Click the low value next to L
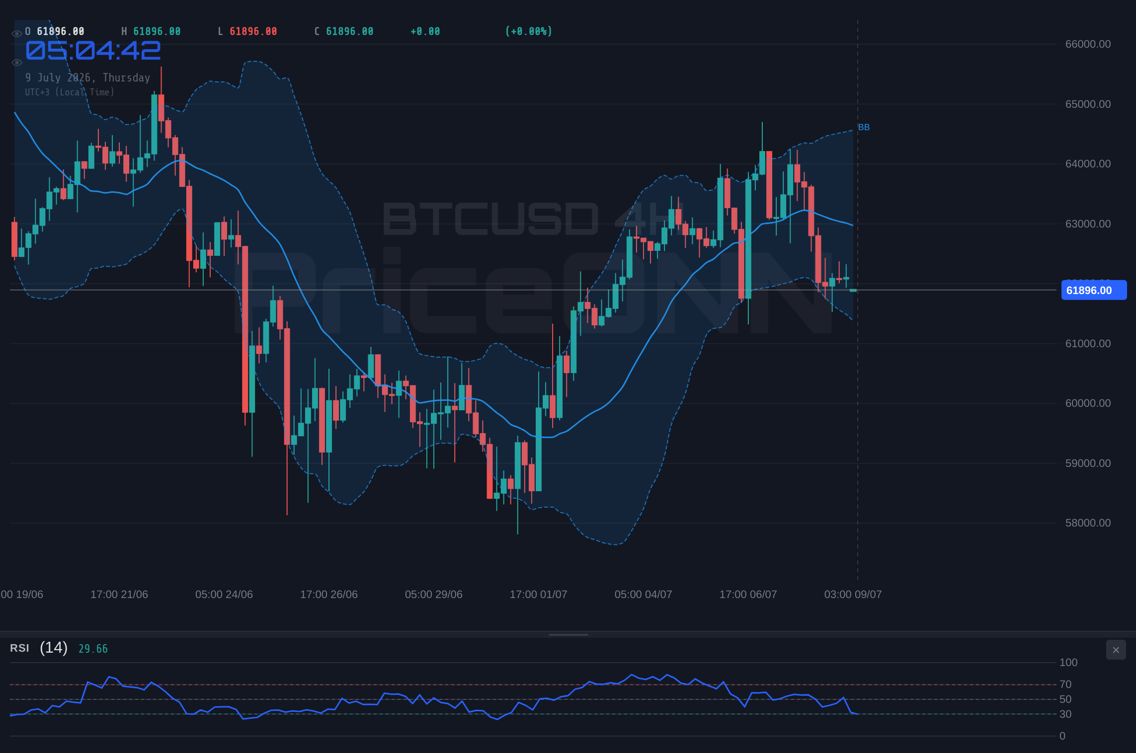 click(x=253, y=31)
